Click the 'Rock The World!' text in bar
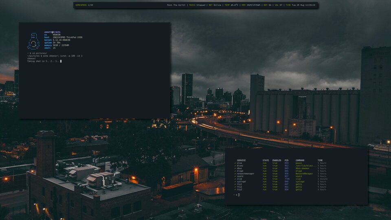391x220 pixels. click(x=176, y=5)
